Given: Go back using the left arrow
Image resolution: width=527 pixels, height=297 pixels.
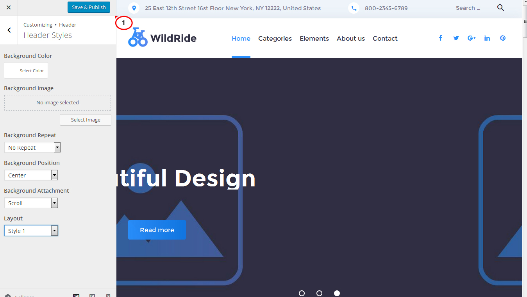Looking at the screenshot, I should click(x=9, y=30).
